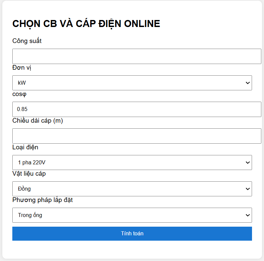Click the chevron arrow beside 1 pha 220V
This screenshot has width=264, height=261.
click(x=247, y=162)
